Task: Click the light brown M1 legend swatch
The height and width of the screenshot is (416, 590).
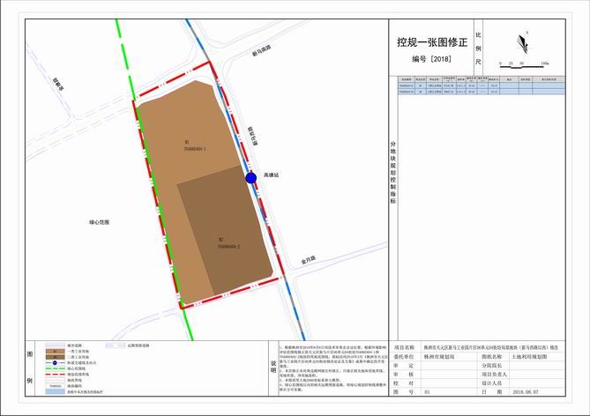Action: 54,352
